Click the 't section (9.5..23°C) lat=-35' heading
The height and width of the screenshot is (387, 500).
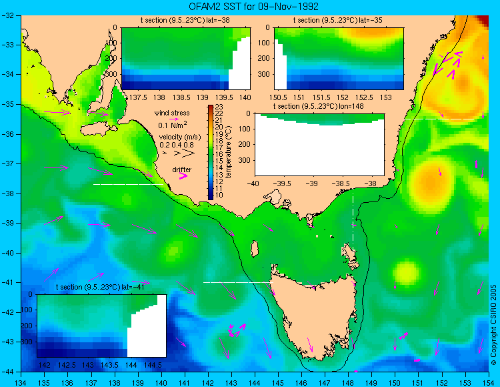pyautogui.click(x=338, y=21)
